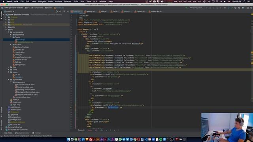Expand the public folder
Screen dimensions: 253x142
(6, 27)
